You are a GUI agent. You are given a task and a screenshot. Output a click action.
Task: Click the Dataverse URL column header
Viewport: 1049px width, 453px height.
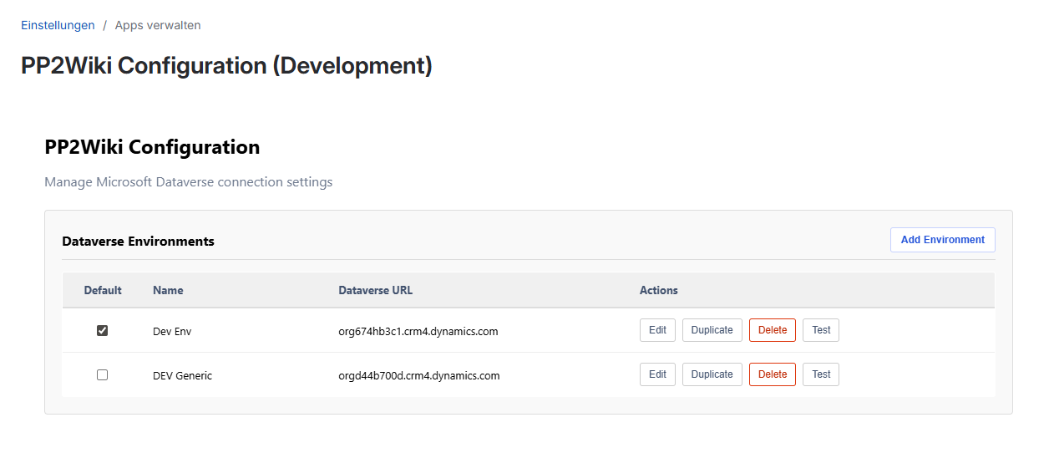[376, 290]
